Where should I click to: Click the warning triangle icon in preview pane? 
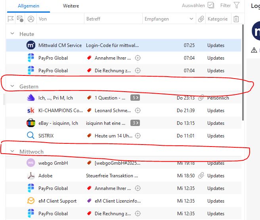[x=254, y=50]
